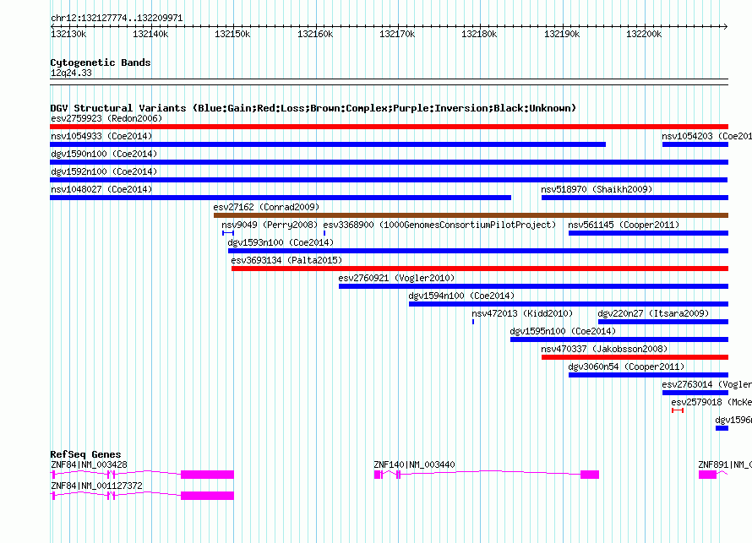This screenshot has width=752, height=543.
Task: Click the ZNF140|NM_003440 gene label
Action: click(x=414, y=464)
